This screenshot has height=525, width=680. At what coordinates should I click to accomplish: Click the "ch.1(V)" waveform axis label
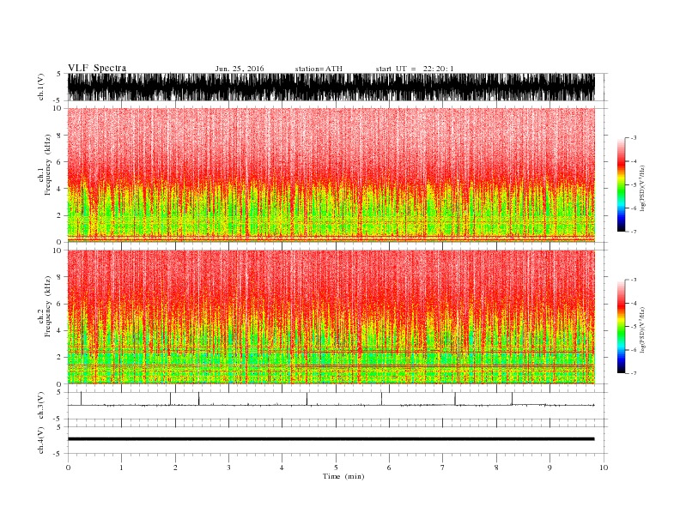(x=41, y=87)
